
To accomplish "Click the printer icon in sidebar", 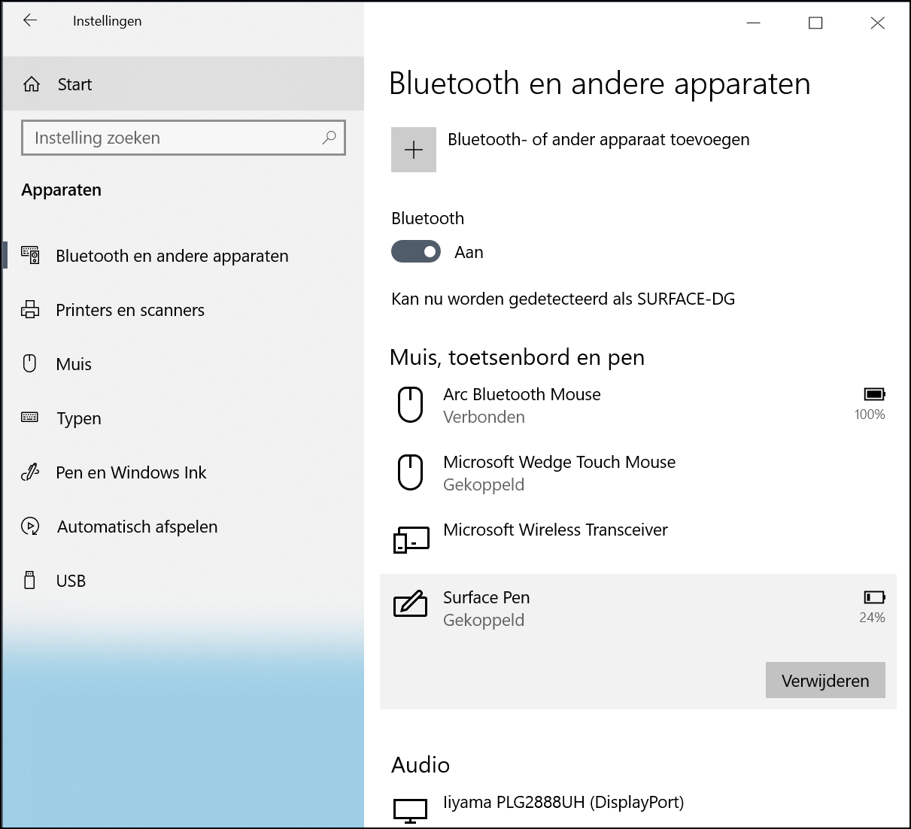I will tap(30, 309).
